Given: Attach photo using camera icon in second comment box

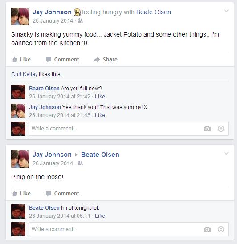Looking at the screenshot, I should [207, 229].
